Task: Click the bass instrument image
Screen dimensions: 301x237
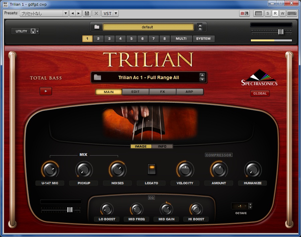Action: pos(150,123)
